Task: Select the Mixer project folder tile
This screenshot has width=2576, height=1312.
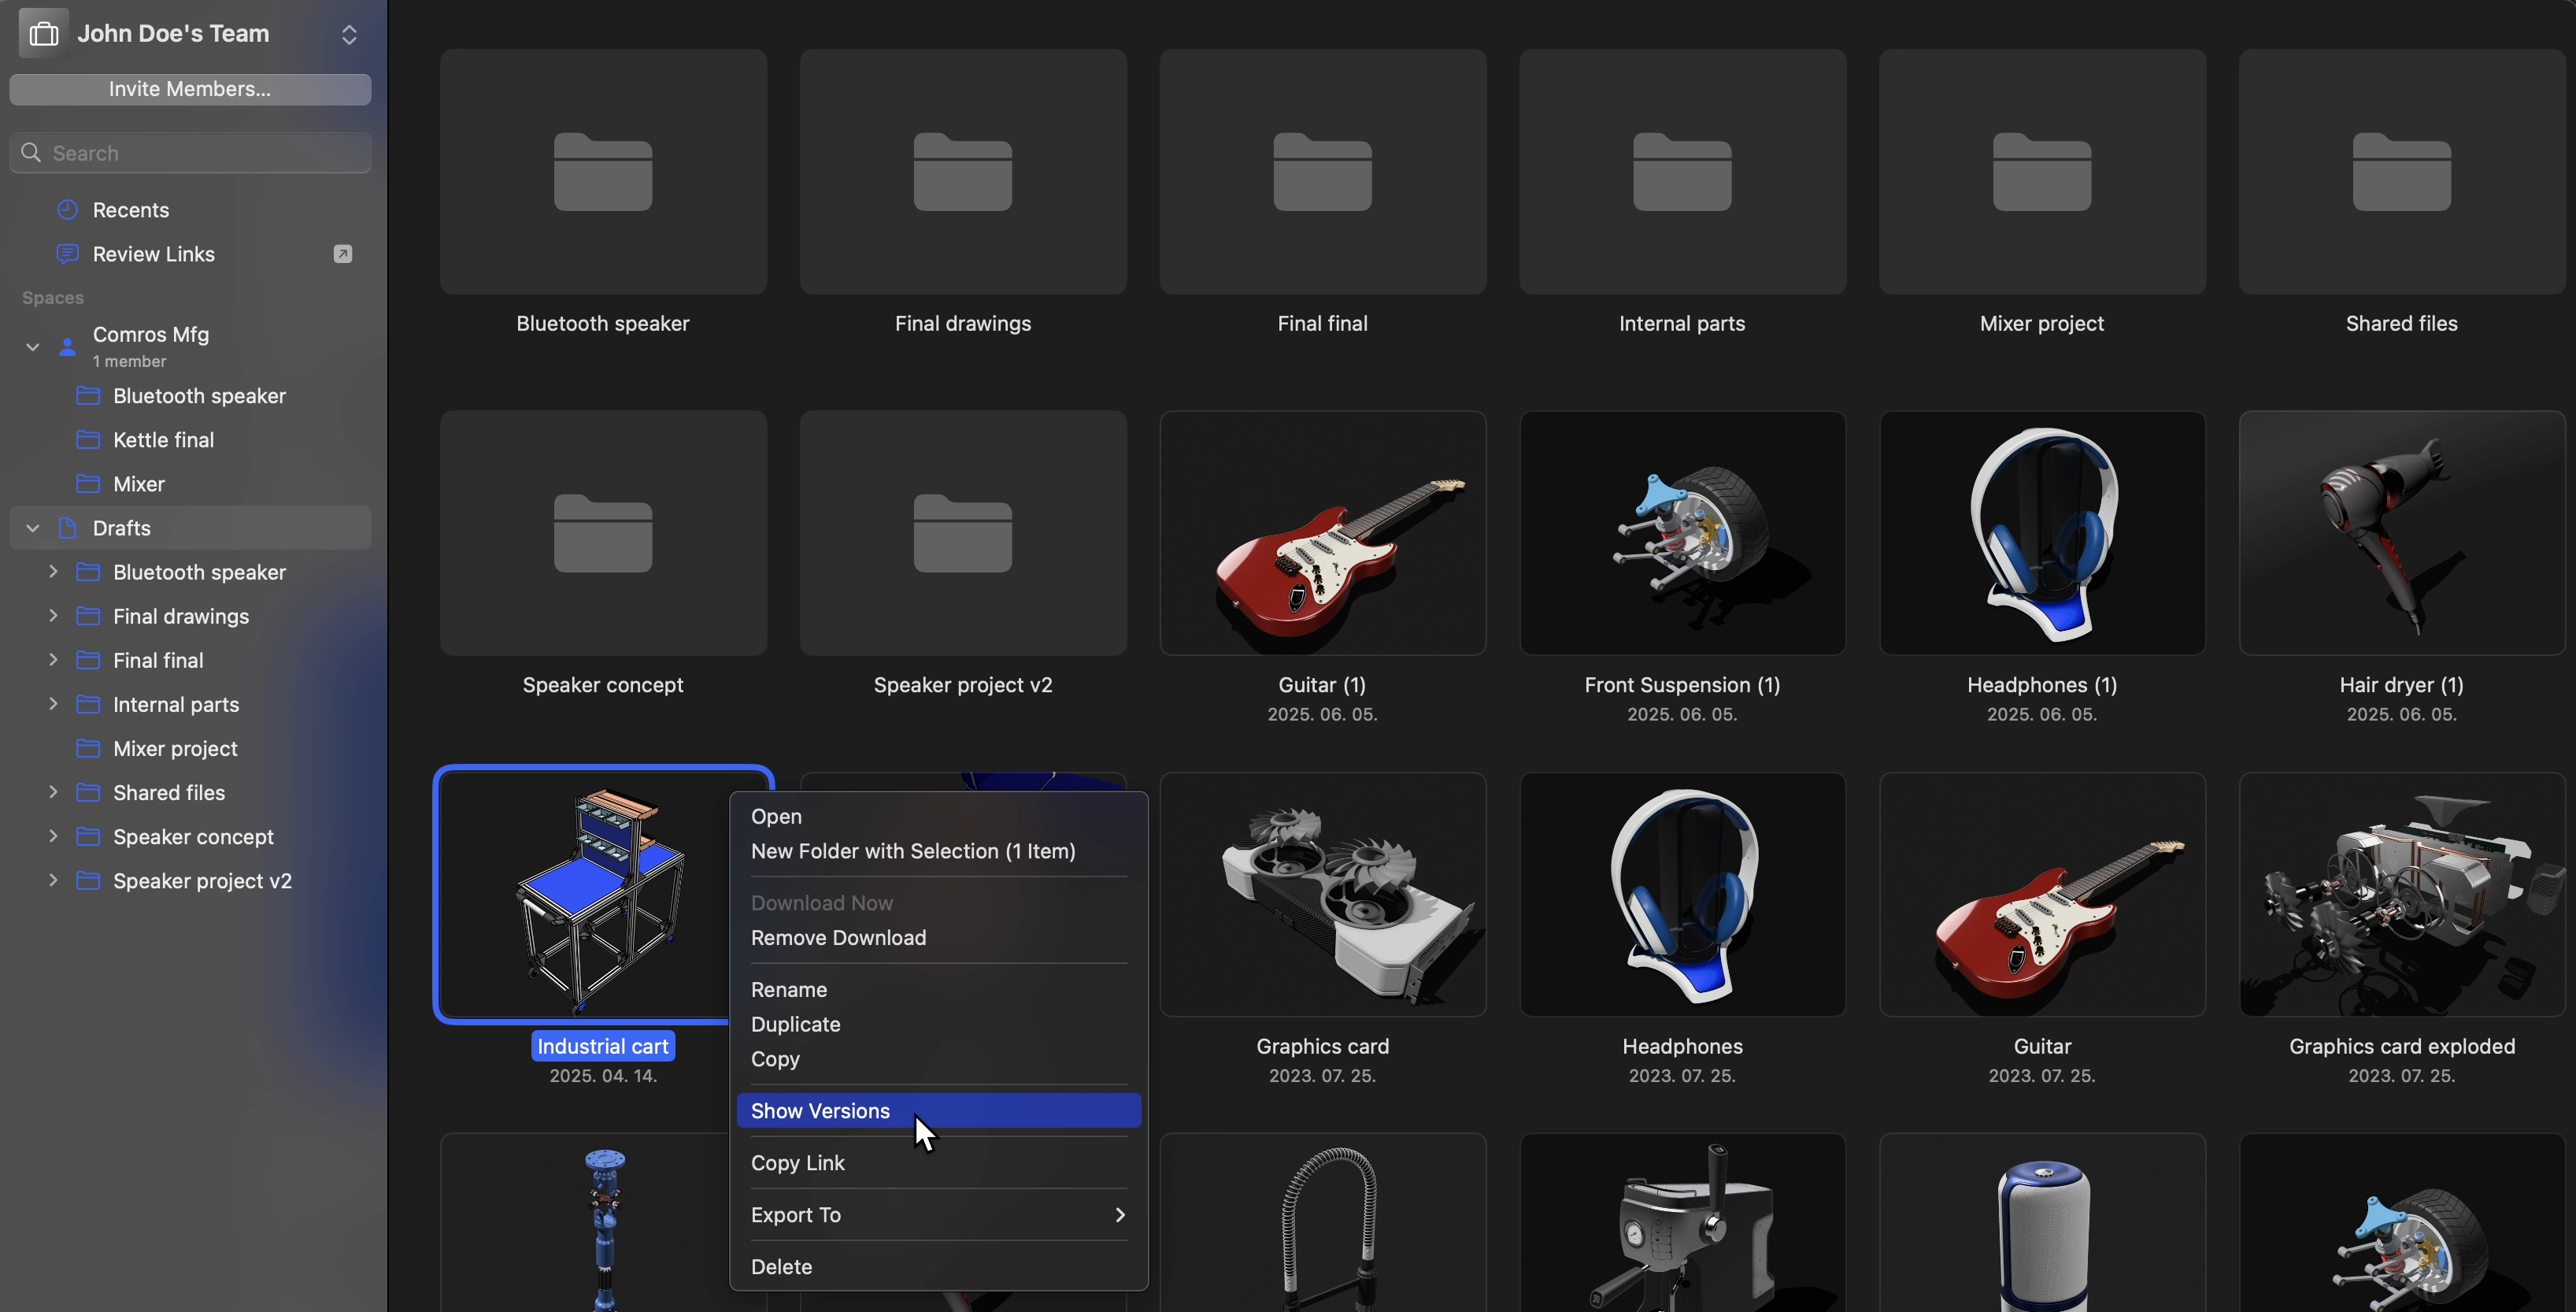Action: (2042, 172)
